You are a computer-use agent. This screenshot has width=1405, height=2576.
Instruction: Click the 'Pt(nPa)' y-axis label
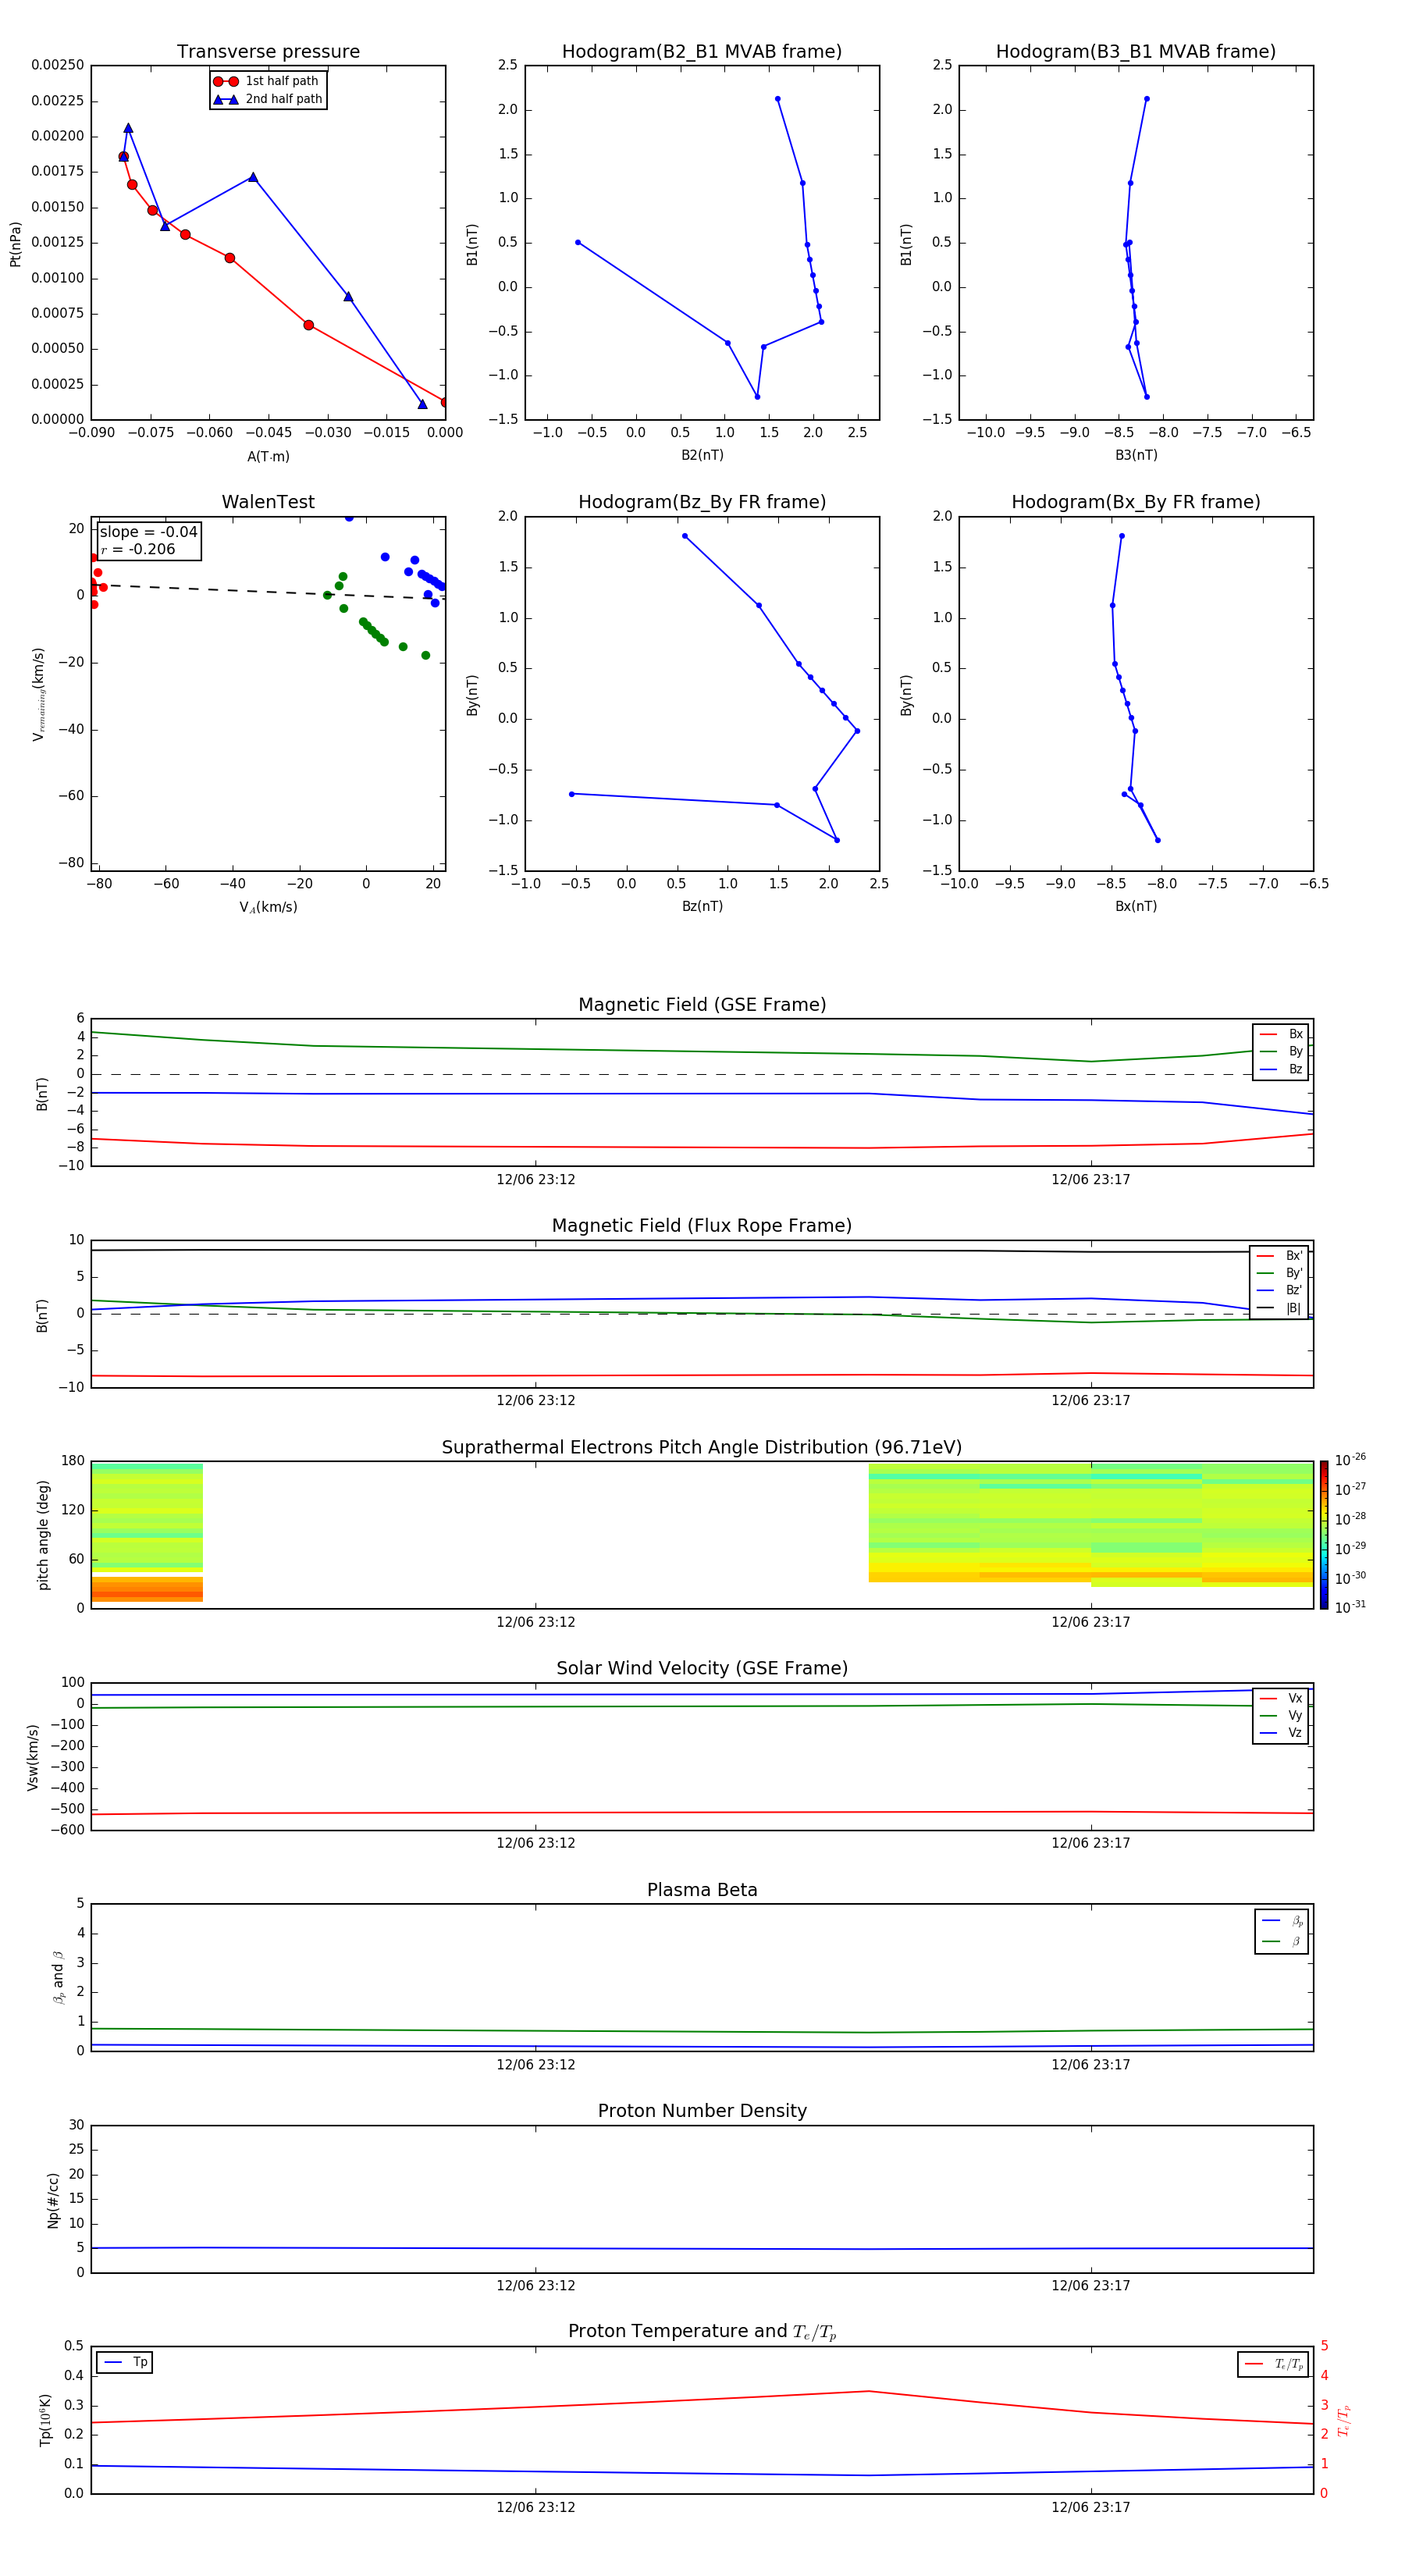[15, 243]
